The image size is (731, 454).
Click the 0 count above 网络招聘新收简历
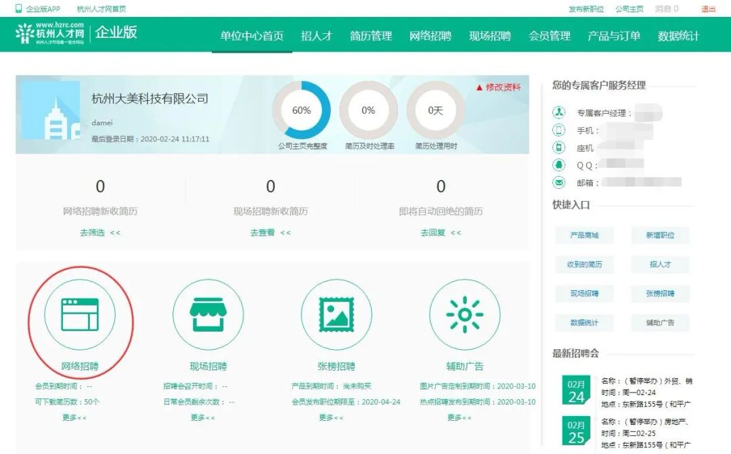(x=100, y=187)
